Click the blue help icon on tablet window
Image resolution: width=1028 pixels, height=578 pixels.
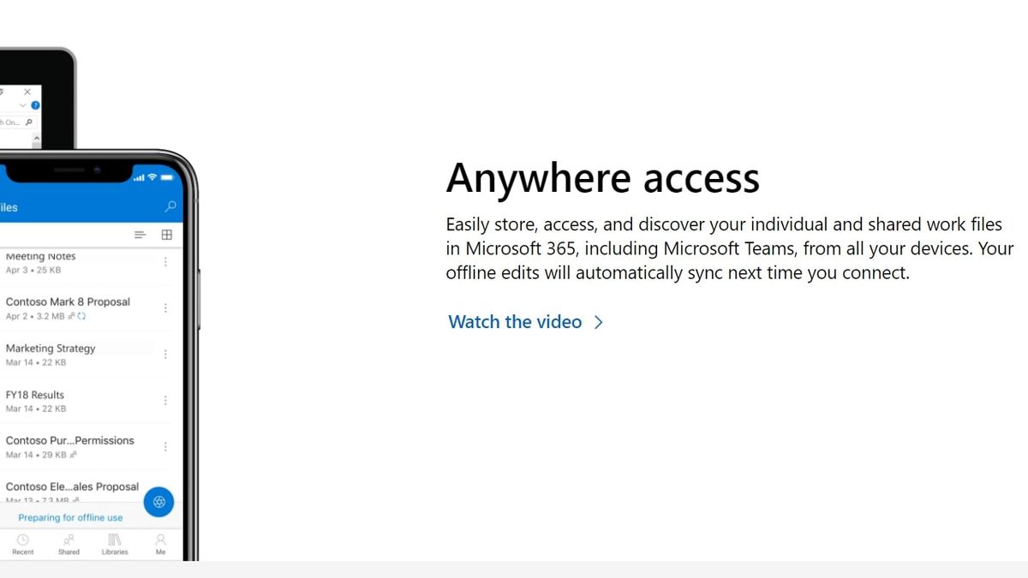tap(35, 105)
